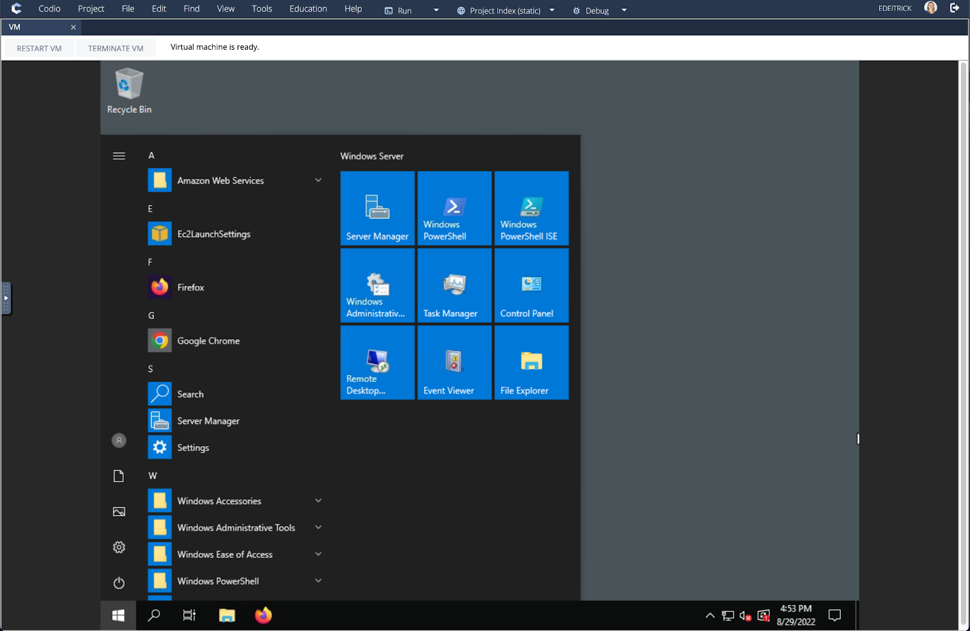This screenshot has height=631, width=970.
Task: Open the Debug dropdown arrow
Action: click(x=624, y=10)
